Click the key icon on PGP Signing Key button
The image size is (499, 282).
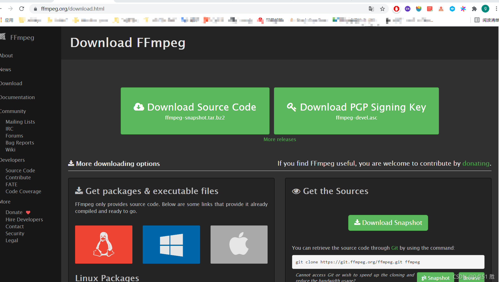(292, 107)
